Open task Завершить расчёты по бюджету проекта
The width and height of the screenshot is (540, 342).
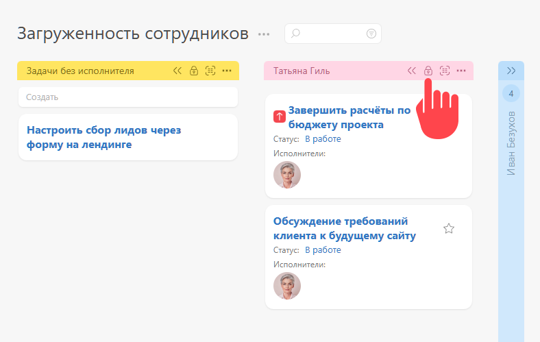(349, 117)
